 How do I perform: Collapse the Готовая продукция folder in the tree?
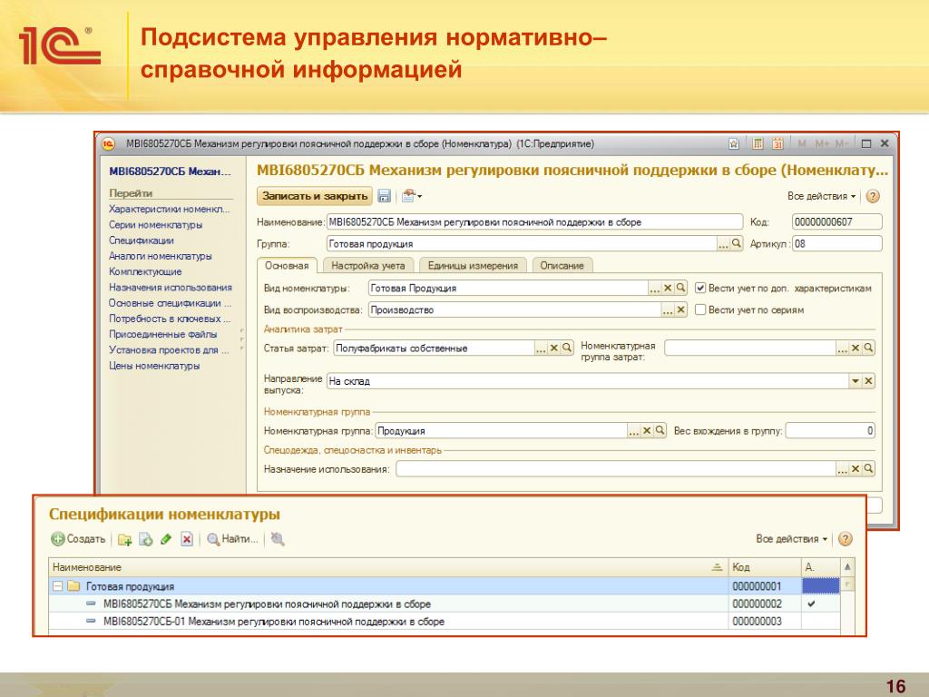(x=57, y=586)
